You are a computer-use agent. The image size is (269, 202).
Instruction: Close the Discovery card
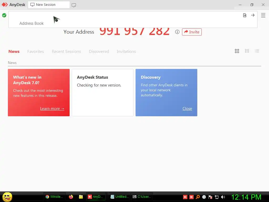[187, 109]
